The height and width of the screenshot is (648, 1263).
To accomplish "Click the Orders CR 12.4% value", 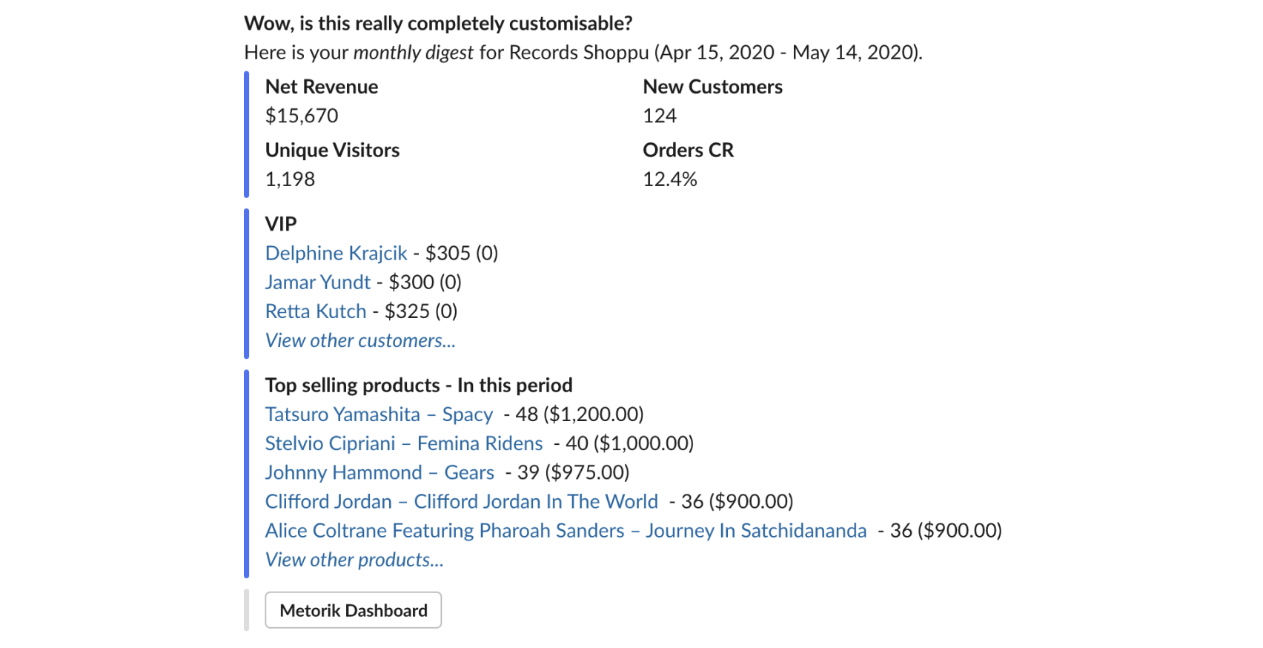I will (669, 179).
